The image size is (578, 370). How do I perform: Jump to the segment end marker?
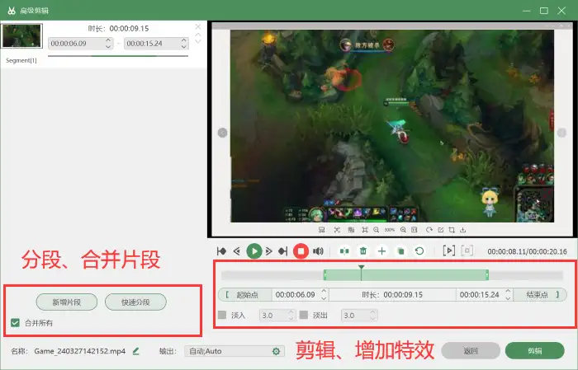(x=283, y=251)
